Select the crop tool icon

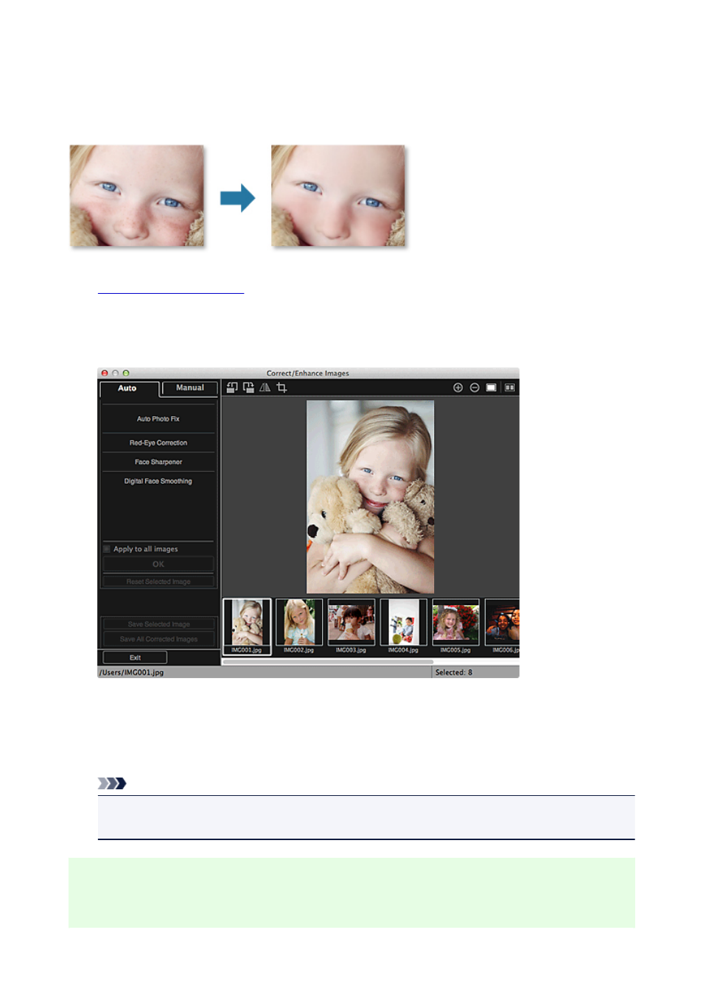pos(281,387)
